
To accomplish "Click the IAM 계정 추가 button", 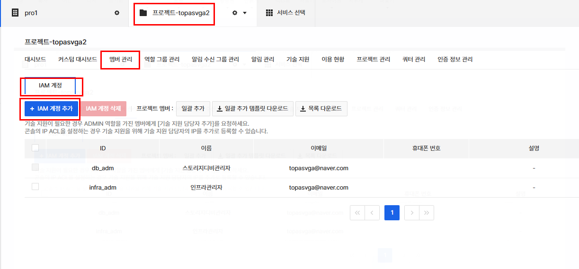I will [x=51, y=108].
